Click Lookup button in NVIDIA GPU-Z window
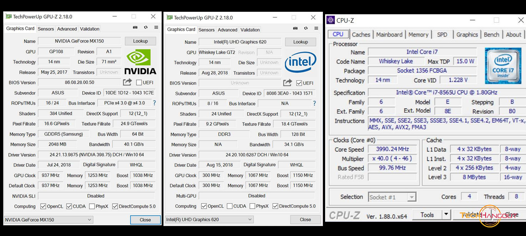The width and height of the screenshot is (526, 236). pos(141,41)
